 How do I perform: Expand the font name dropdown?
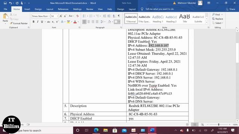point(49,16)
